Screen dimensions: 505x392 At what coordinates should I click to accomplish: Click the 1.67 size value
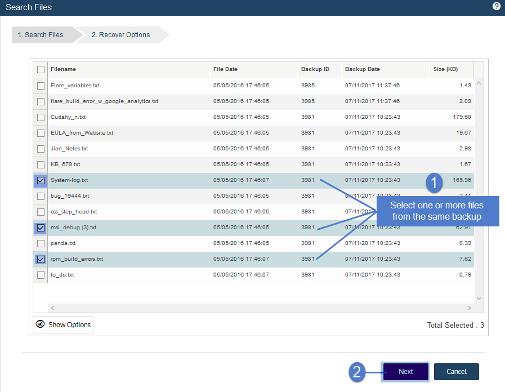click(x=465, y=164)
